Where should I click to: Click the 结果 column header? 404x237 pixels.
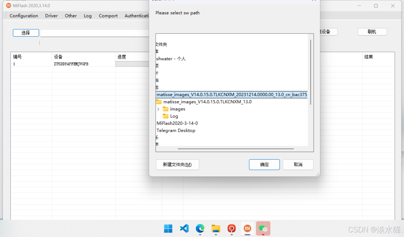click(x=378, y=57)
